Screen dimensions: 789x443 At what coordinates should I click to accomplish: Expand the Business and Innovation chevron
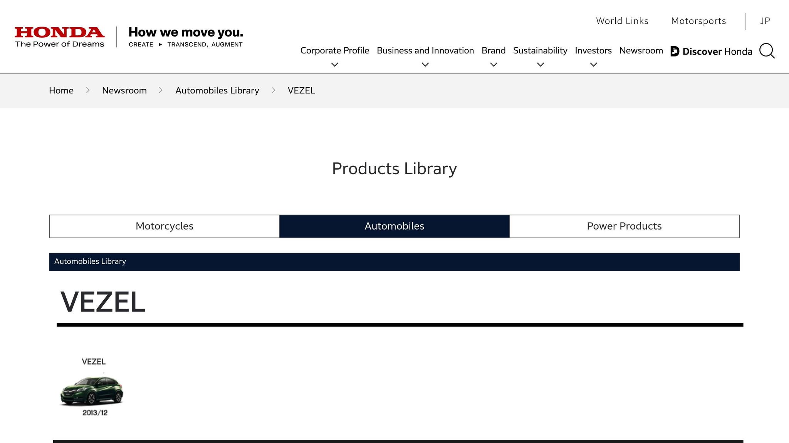pyautogui.click(x=425, y=65)
